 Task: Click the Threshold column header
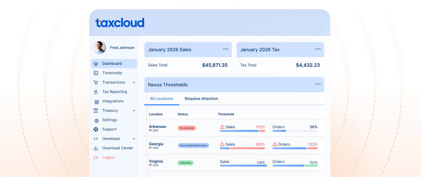click(x=226, y=114)
